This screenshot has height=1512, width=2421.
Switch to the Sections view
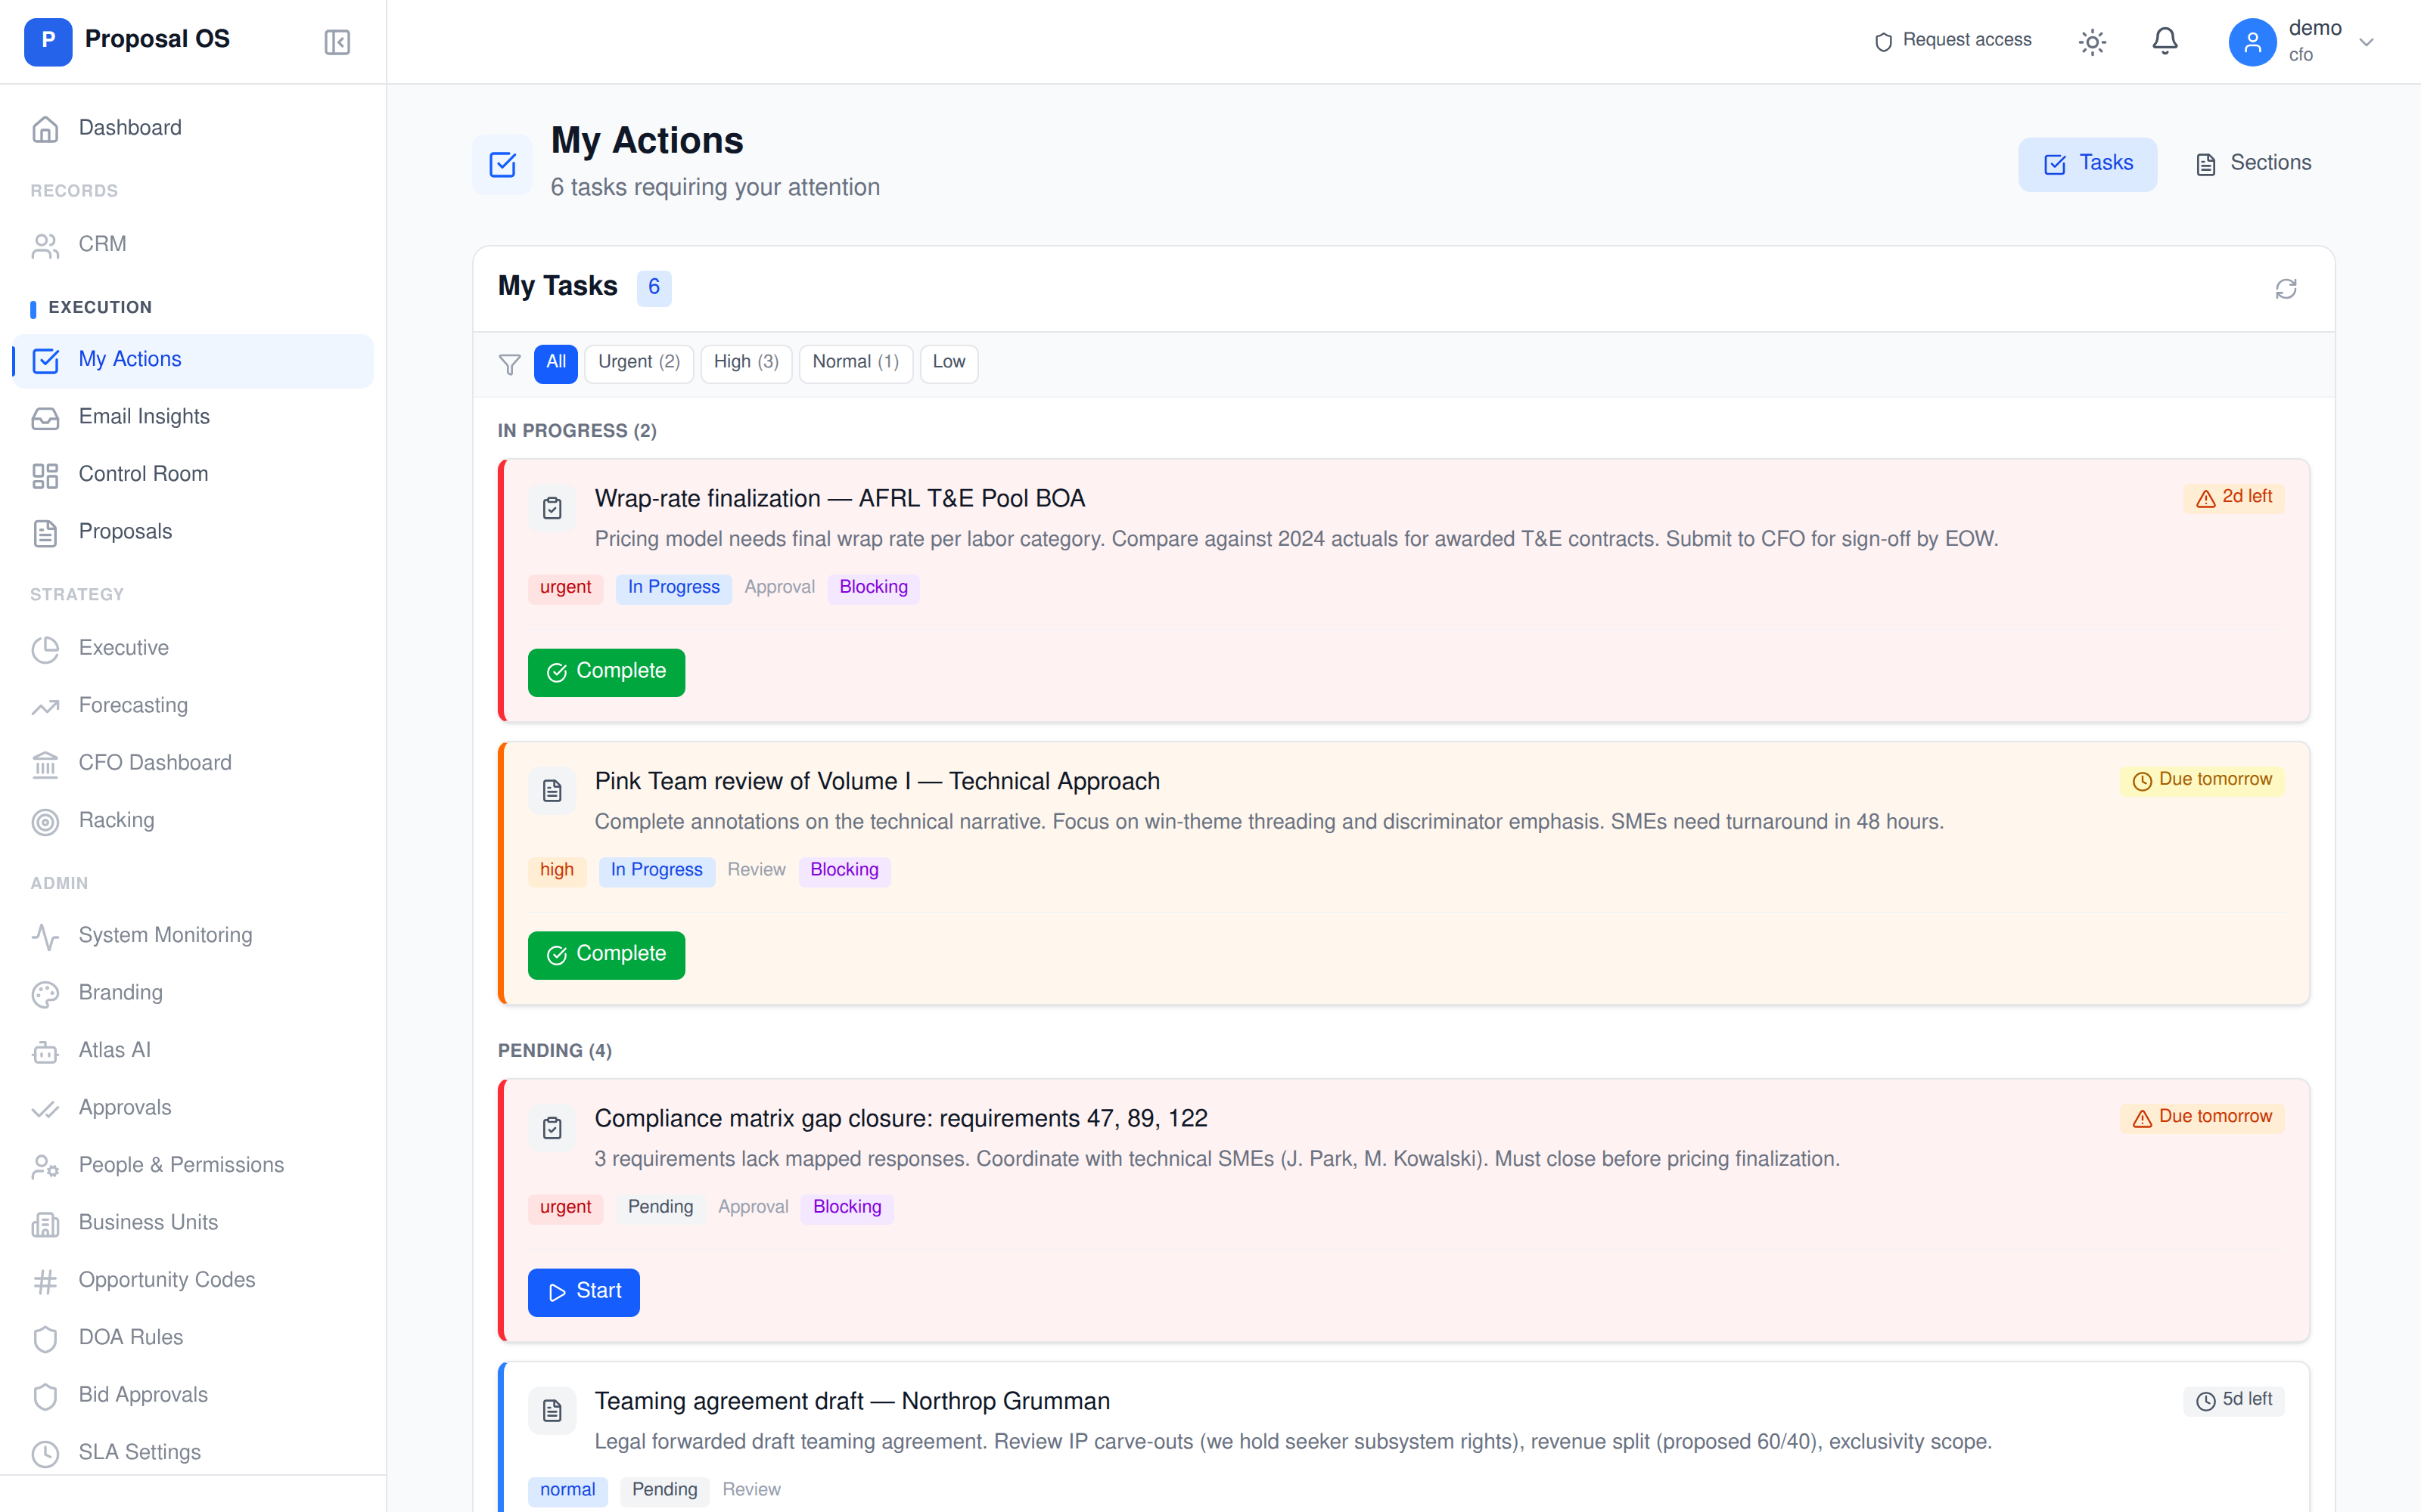[2253, 163]
